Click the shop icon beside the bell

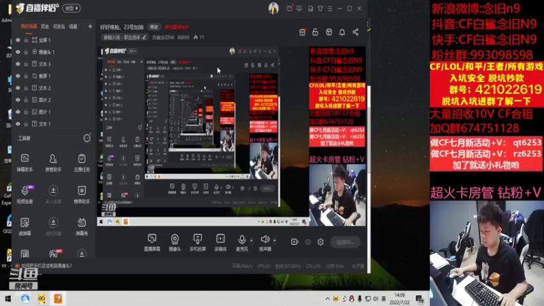pos(329,32)
